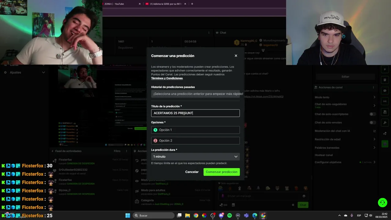Click the Título de la predicción field
This screenshot has height=220, width=391.
point(195,113)
